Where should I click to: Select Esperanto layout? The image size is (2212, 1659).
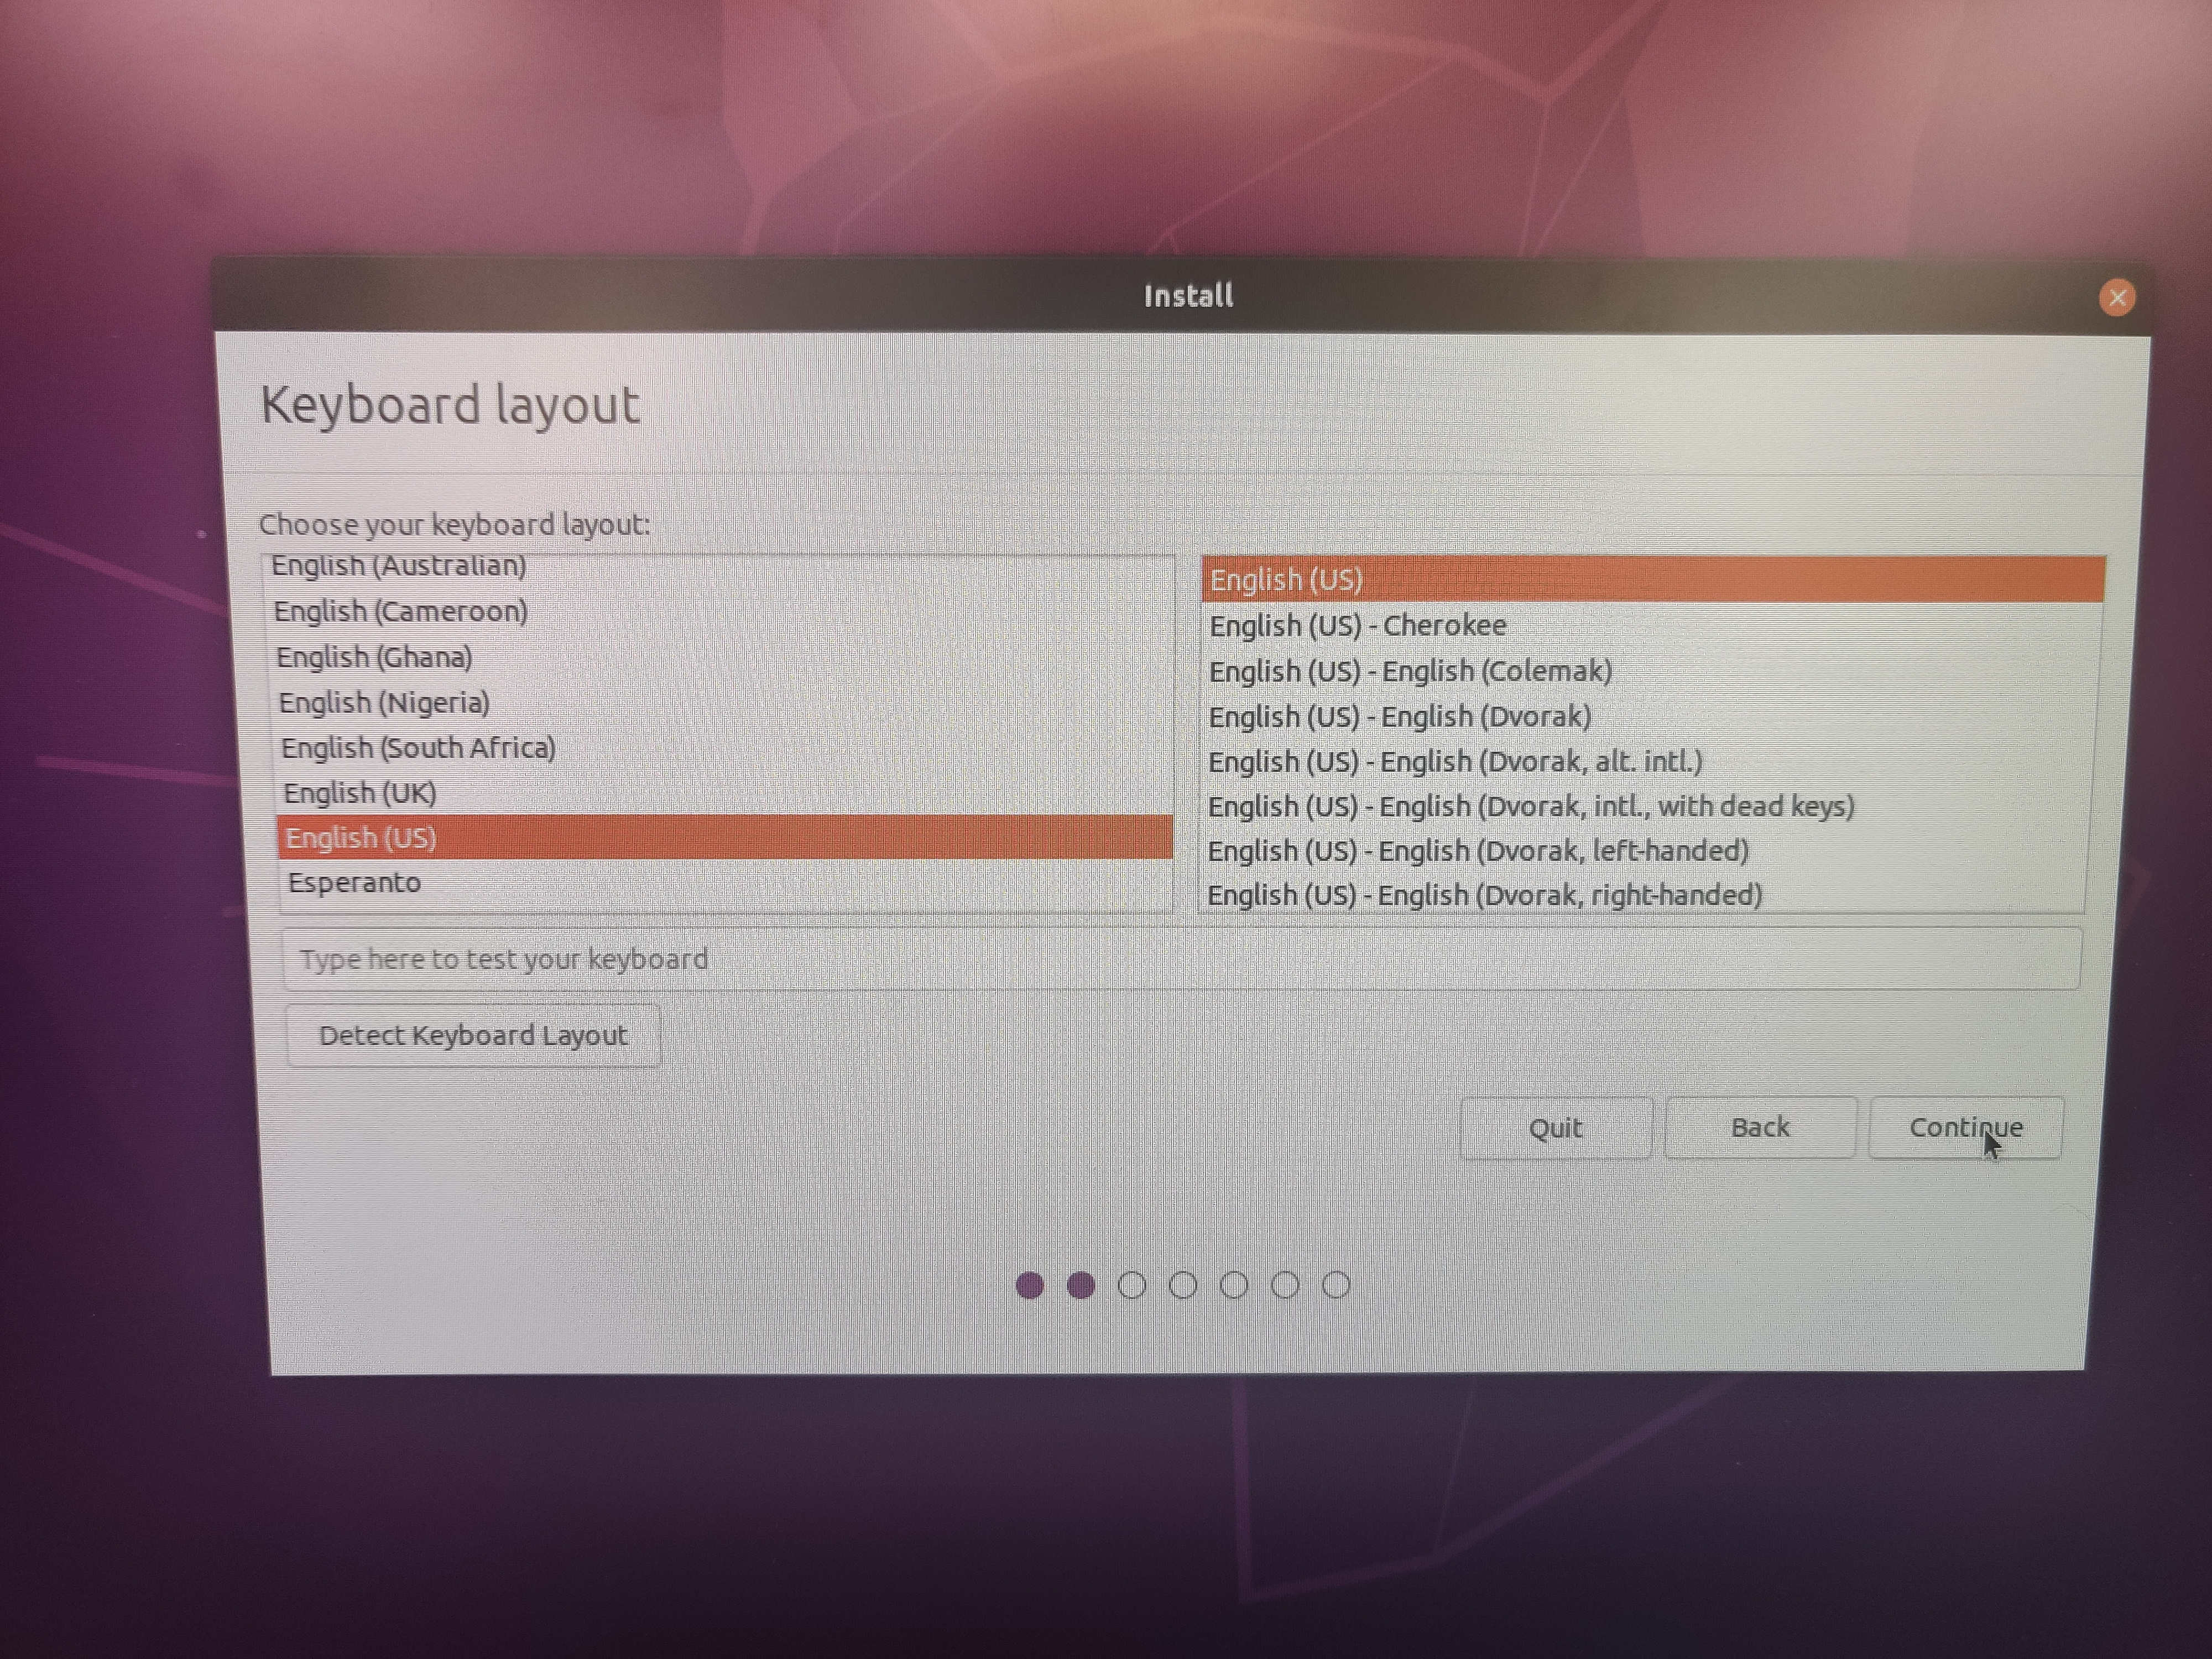(x=727, y=882)
